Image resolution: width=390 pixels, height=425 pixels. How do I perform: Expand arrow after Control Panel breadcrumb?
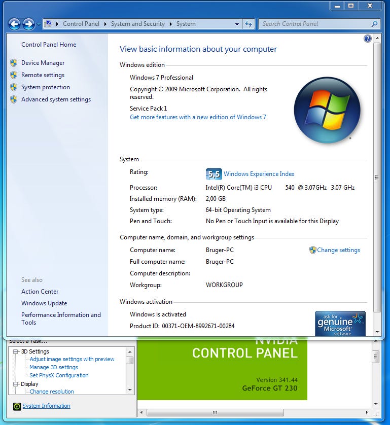click(x=105, y=24)
